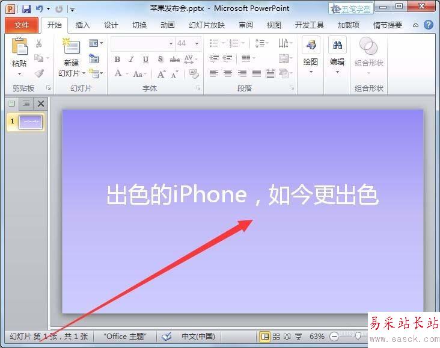440x348 pixels.
Task: Decrease the list indent level
Action: 214,58
